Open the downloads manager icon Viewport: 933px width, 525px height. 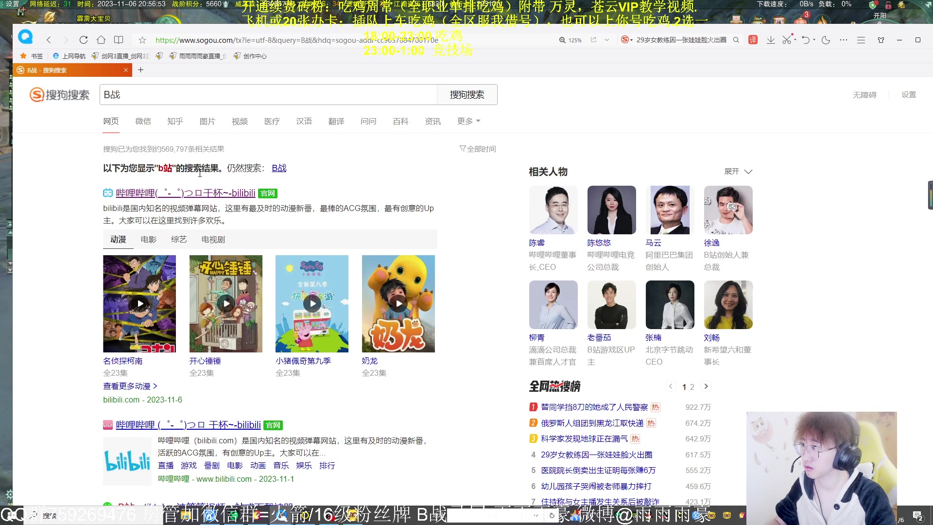click(771, 40)
